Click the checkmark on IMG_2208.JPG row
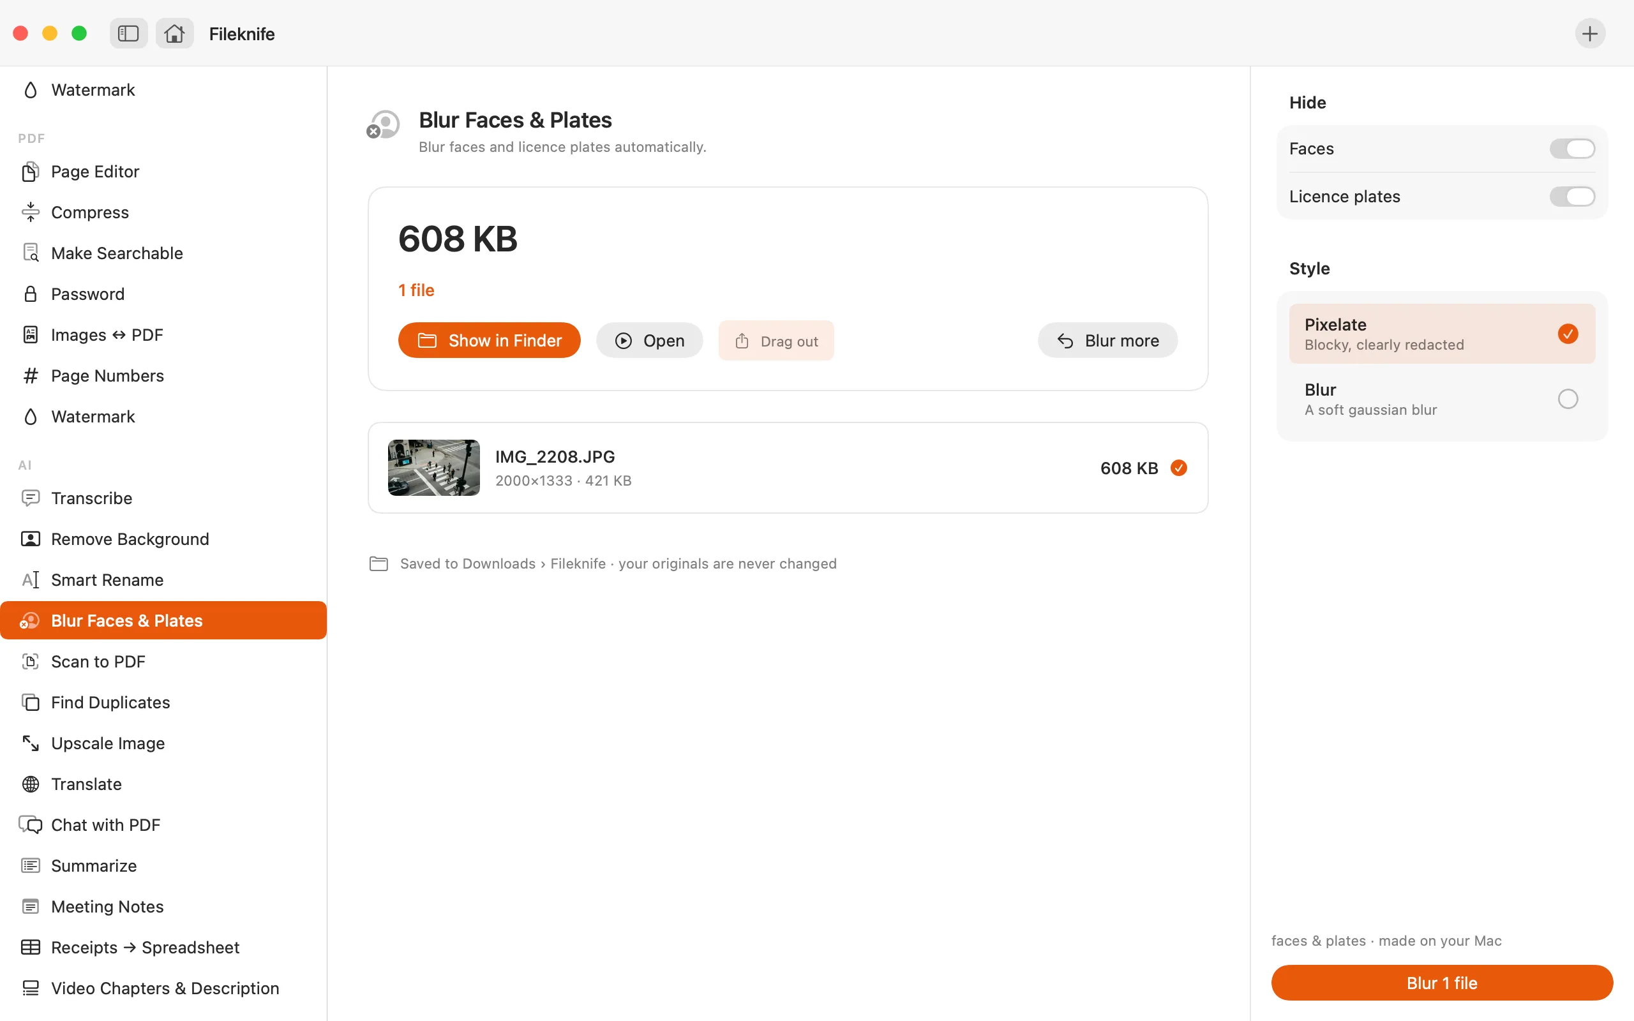The width and height of the screenshot is (1634, 1021). tap(1178, 468)
